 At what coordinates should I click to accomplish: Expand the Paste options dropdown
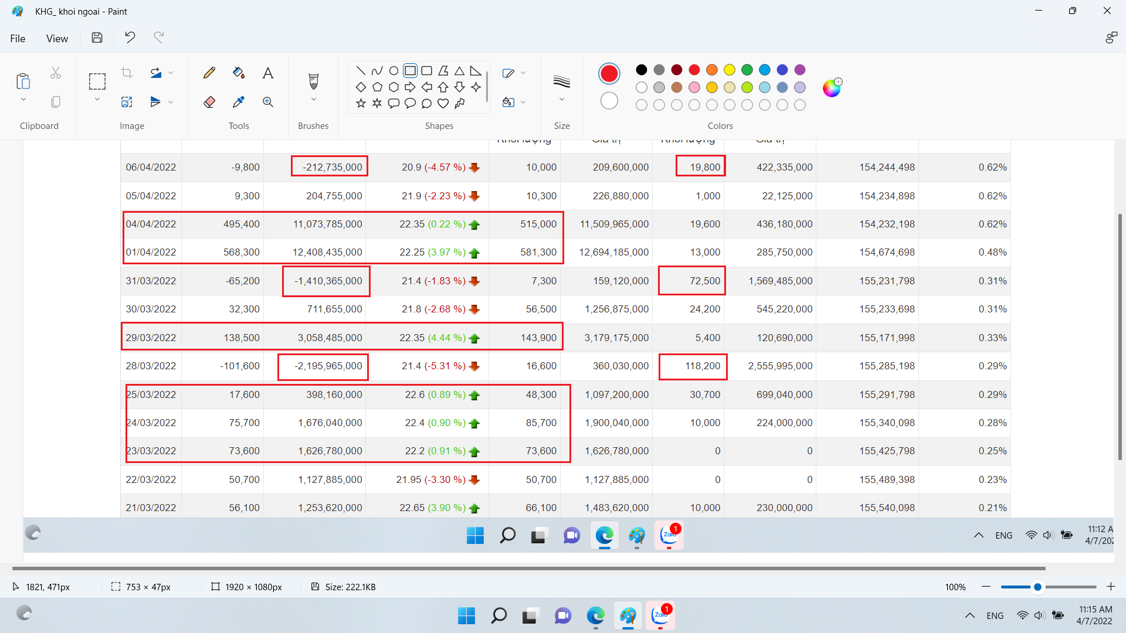[23, 100]
